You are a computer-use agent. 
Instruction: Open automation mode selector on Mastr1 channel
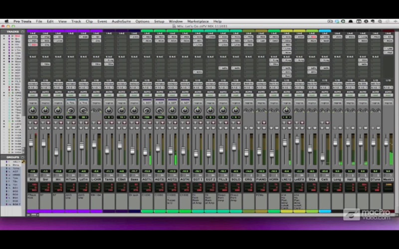click(x=389, y=95)
